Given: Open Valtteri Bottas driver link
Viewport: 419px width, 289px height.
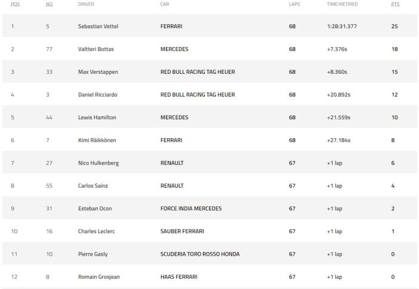Looking at the screenshot, I should click(95, 49).
